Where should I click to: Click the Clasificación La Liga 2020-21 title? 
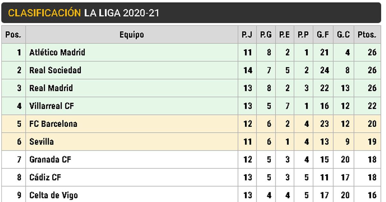(x=84, y=13)
